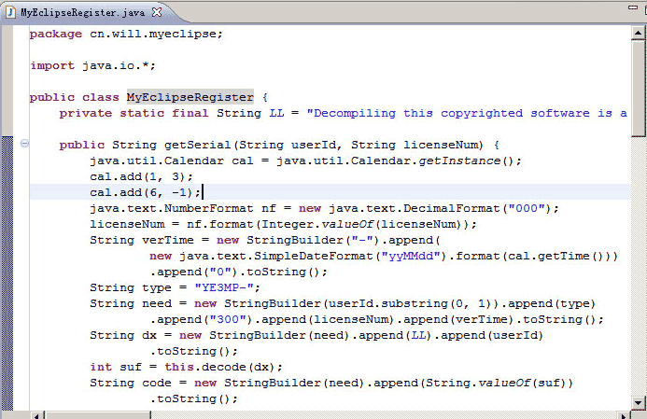Click the '.append("0").toString();' line

pyautogui.click(x=238, y=272)
